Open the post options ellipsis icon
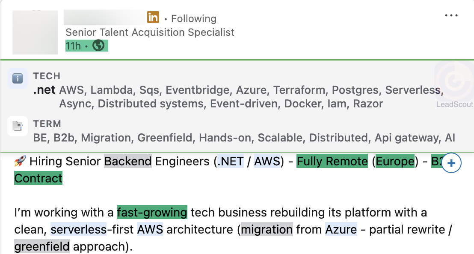Screen dimensions: 474x254 point(451,15)
